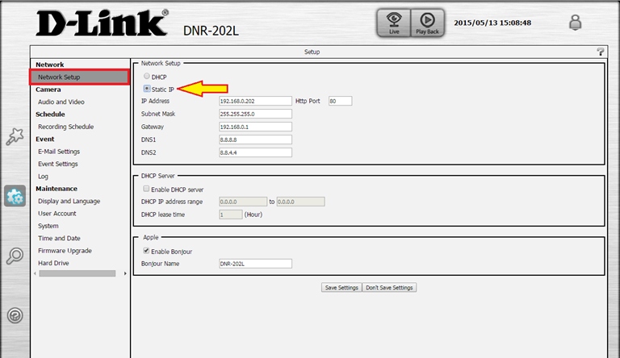The height and width of the screenshot is (358, 620).
Task: Click the round status icon at sidebar bottom
Action: 15,315
